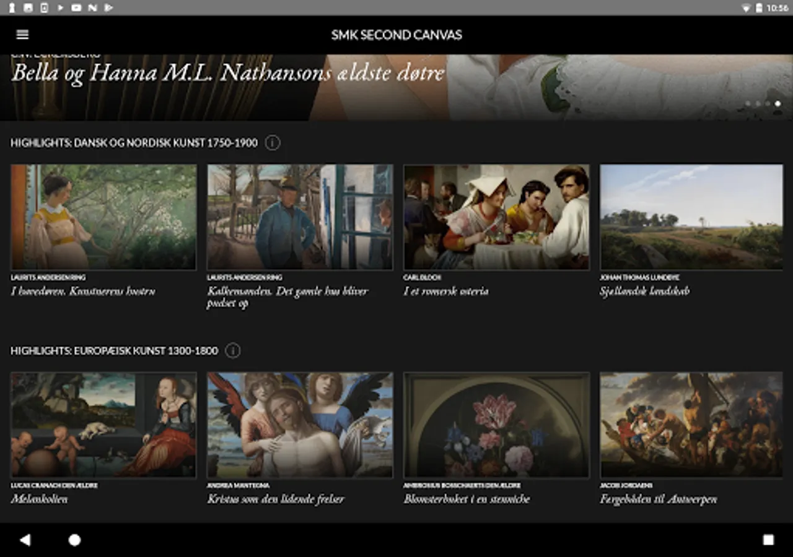The width and height of the screenshot is (793, 557).
Task: Click the title 'I havedøren. Kunstnerens hustru'
Action: pyautogui.click(x=83, y=291)
